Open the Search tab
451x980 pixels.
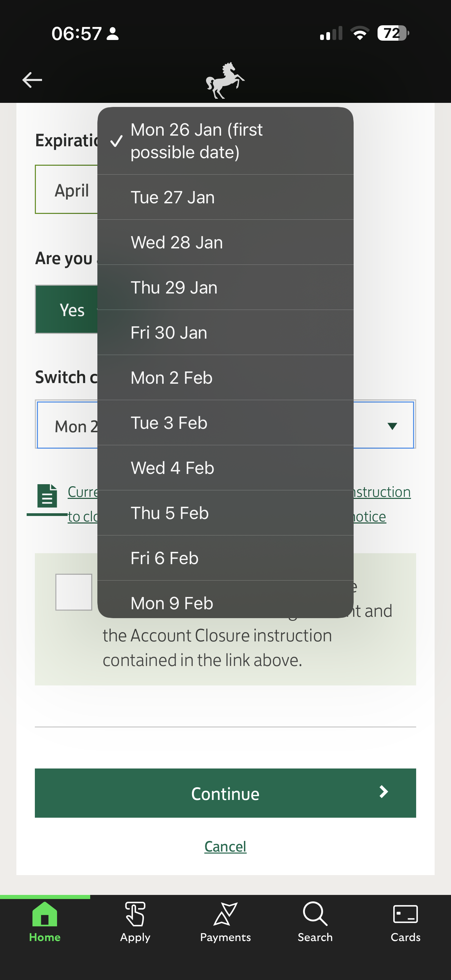click(x=315, y=922)
